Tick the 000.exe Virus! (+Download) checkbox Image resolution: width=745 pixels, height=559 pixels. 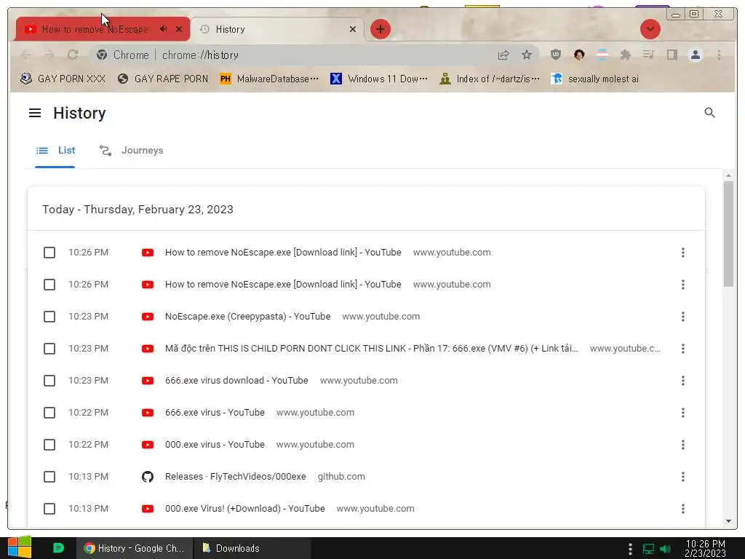(49, 509)
